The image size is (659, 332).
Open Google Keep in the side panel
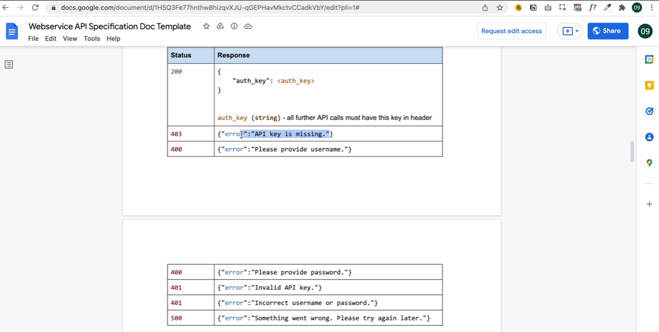[650, 85]
